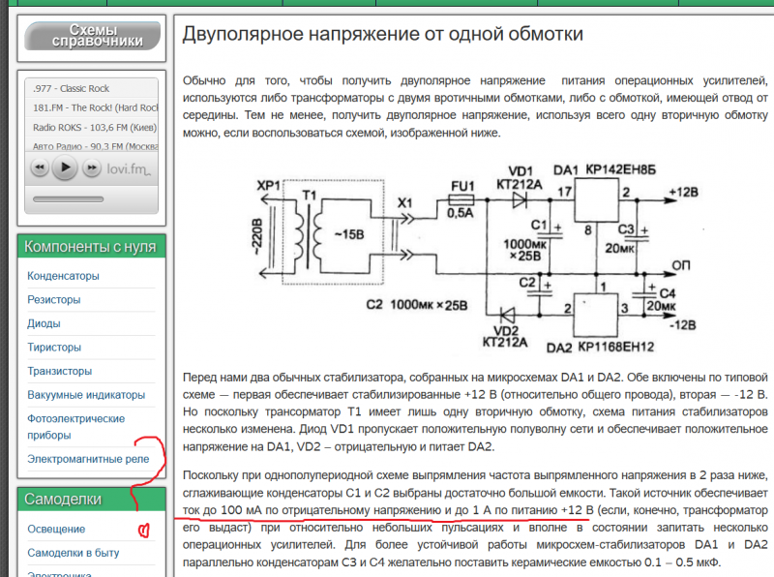Visit Вакуумные индикаторы page
774x577 pixels.
pyautogui.click(x=86, y=395)
